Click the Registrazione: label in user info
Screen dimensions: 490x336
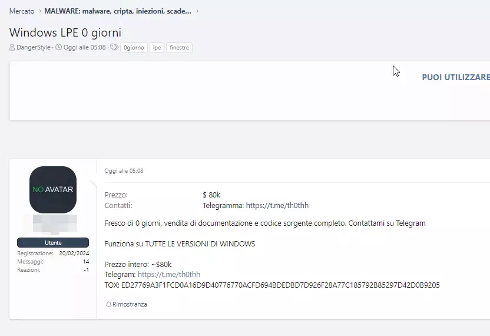click(35, 253)
